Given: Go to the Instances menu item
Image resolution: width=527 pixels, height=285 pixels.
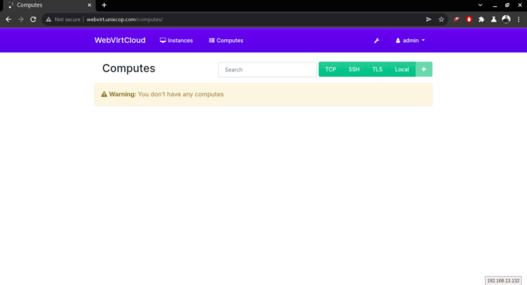Looking at the screenshot, I should point(176,41).
